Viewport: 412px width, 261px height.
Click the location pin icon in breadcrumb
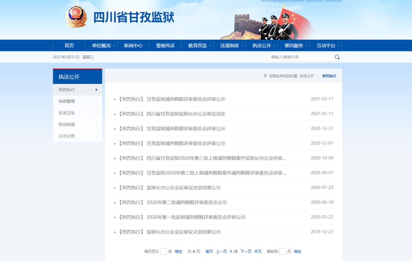(x=265, y=76)
